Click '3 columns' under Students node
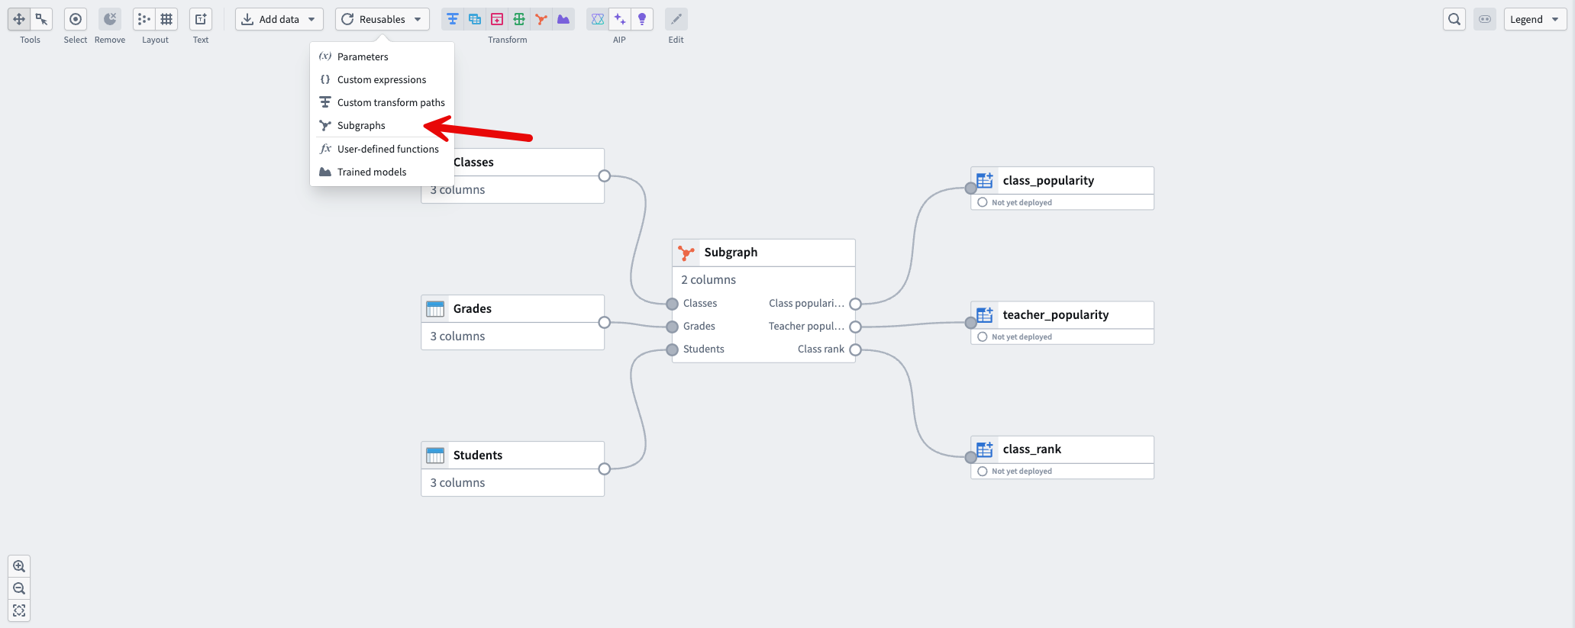Screen dimensions: 1575x628 457,483
